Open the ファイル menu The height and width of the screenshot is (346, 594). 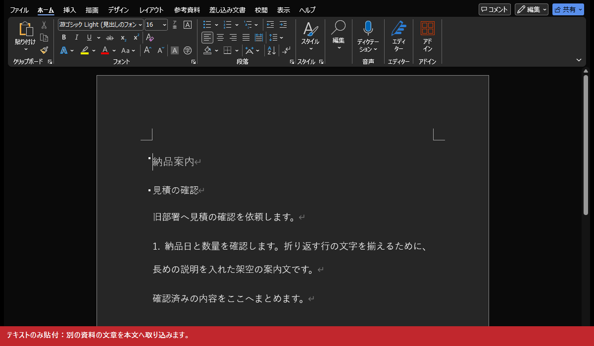19,10
